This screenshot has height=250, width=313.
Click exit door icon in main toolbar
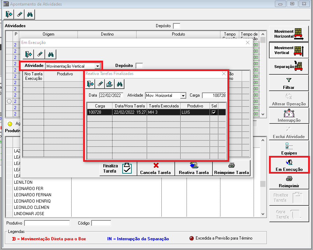[9, 14]
